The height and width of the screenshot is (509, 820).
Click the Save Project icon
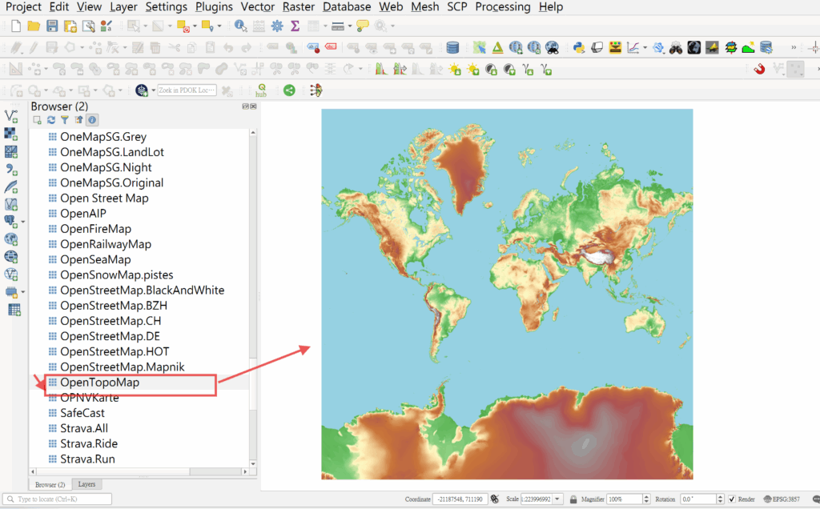point(52,26)
